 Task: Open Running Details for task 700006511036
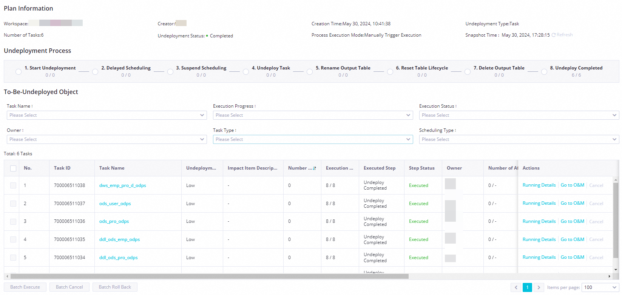[539, 221]
